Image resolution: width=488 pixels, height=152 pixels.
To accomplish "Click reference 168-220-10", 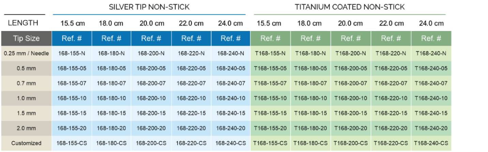I will tap(191, 98).
